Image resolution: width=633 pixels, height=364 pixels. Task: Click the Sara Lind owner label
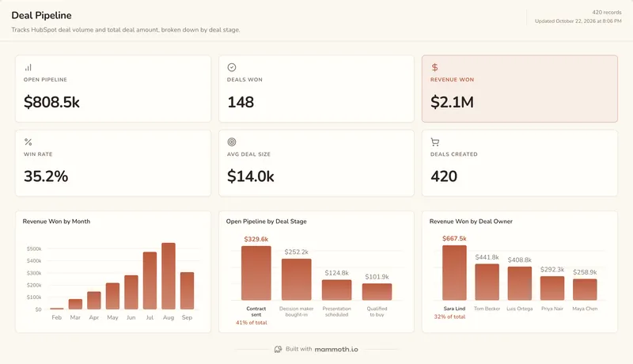click(x=454, y=309)
